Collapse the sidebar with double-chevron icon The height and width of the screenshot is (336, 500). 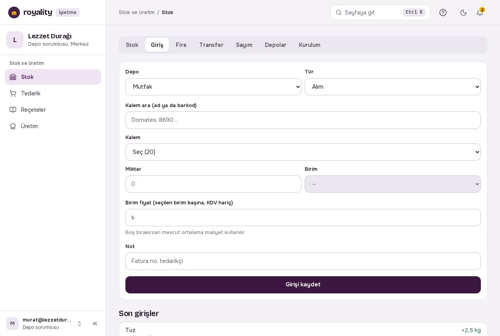(x=95, y=323)
